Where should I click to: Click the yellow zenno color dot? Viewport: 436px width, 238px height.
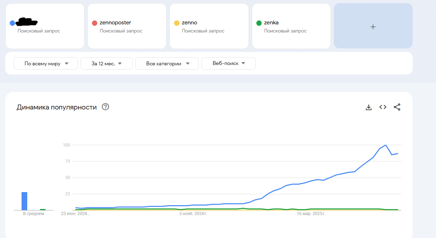(x=177, y=23)
